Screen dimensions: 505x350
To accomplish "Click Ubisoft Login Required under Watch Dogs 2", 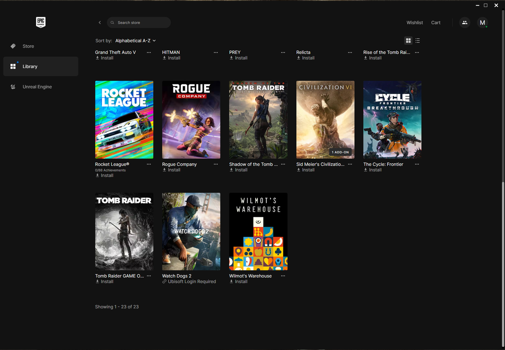I will [189, 282].
